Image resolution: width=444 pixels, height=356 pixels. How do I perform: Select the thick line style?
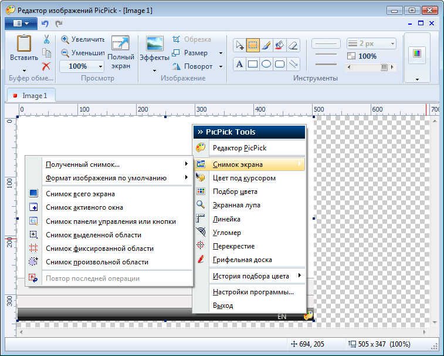pyautogui.click(x=326, y=65)
